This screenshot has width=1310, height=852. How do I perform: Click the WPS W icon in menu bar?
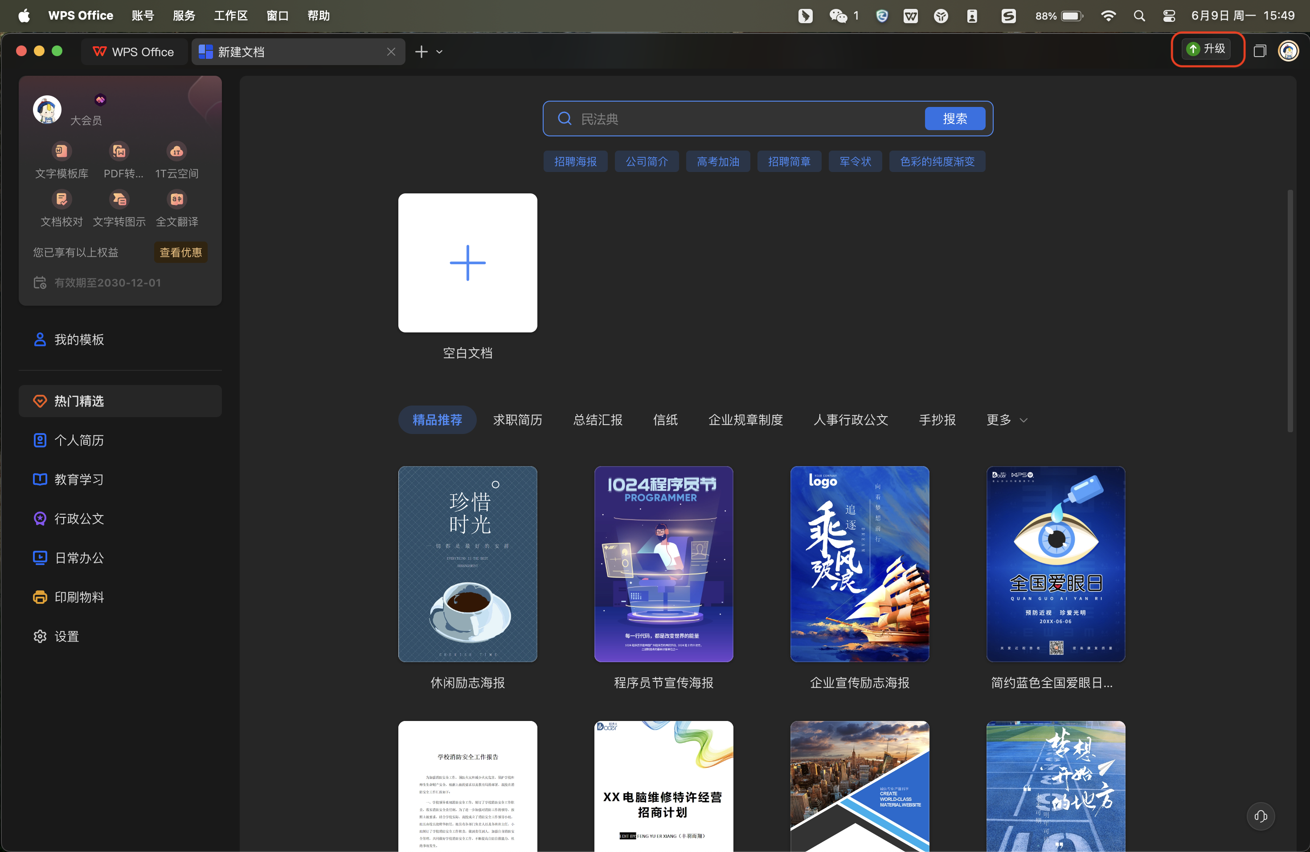[911, 16]
